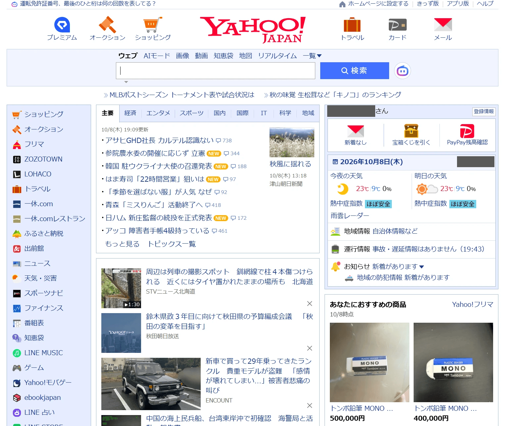The width and height of the screenshot is (510, 426).
Task: Select the 画像 search mode
Action: click(x=182, y=56)
